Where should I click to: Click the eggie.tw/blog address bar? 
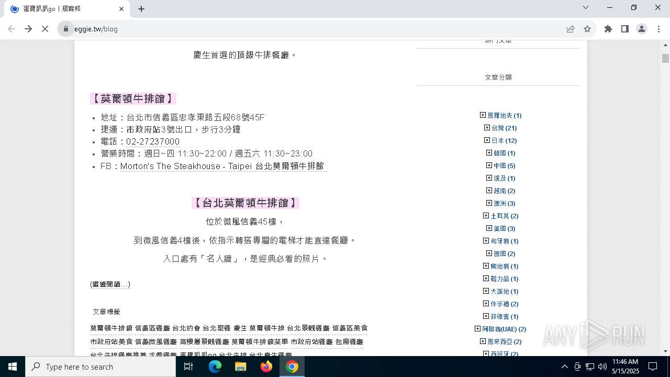pyautogui.click(x=314, y=29)
